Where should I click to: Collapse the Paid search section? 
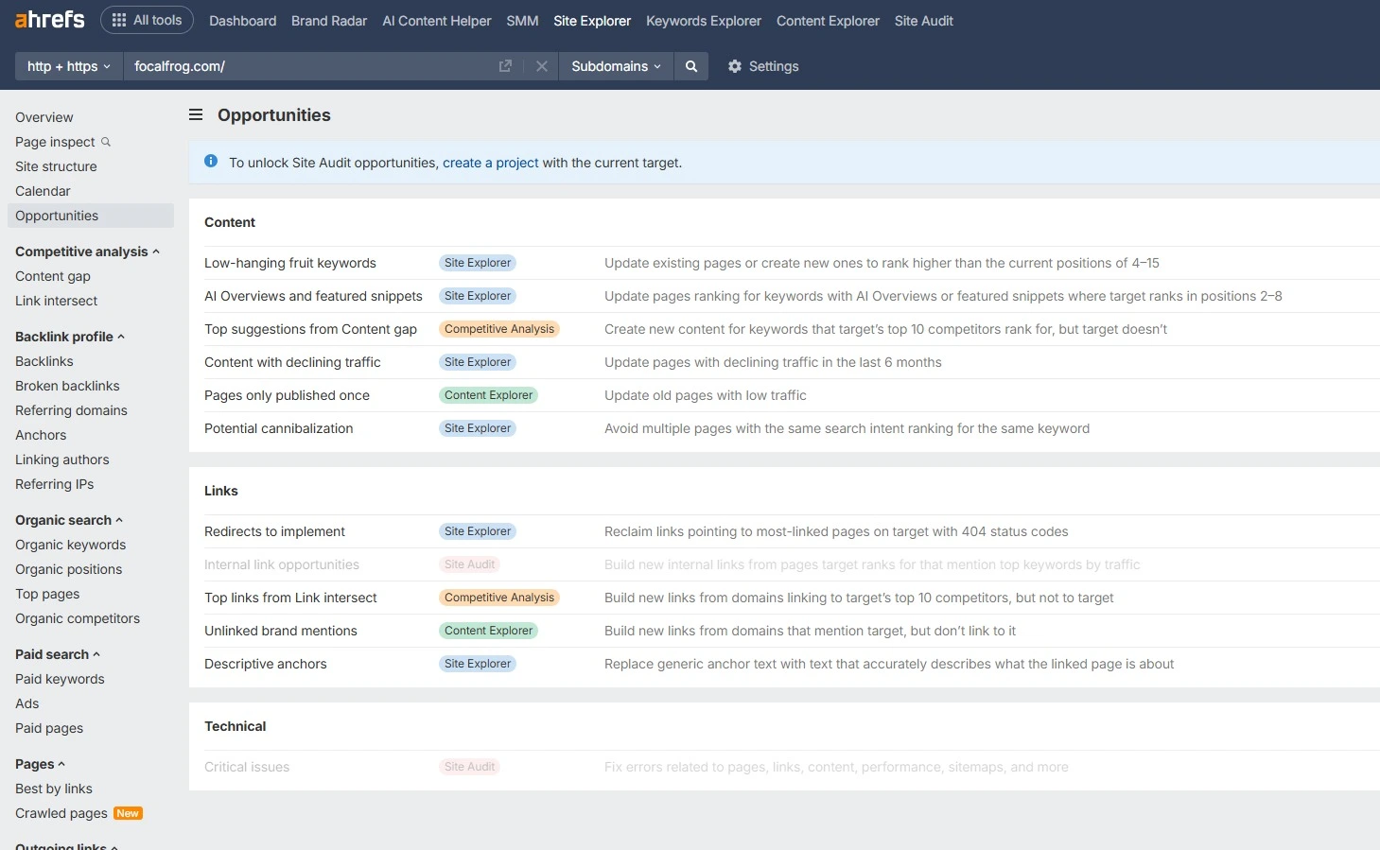pos(58,654)
